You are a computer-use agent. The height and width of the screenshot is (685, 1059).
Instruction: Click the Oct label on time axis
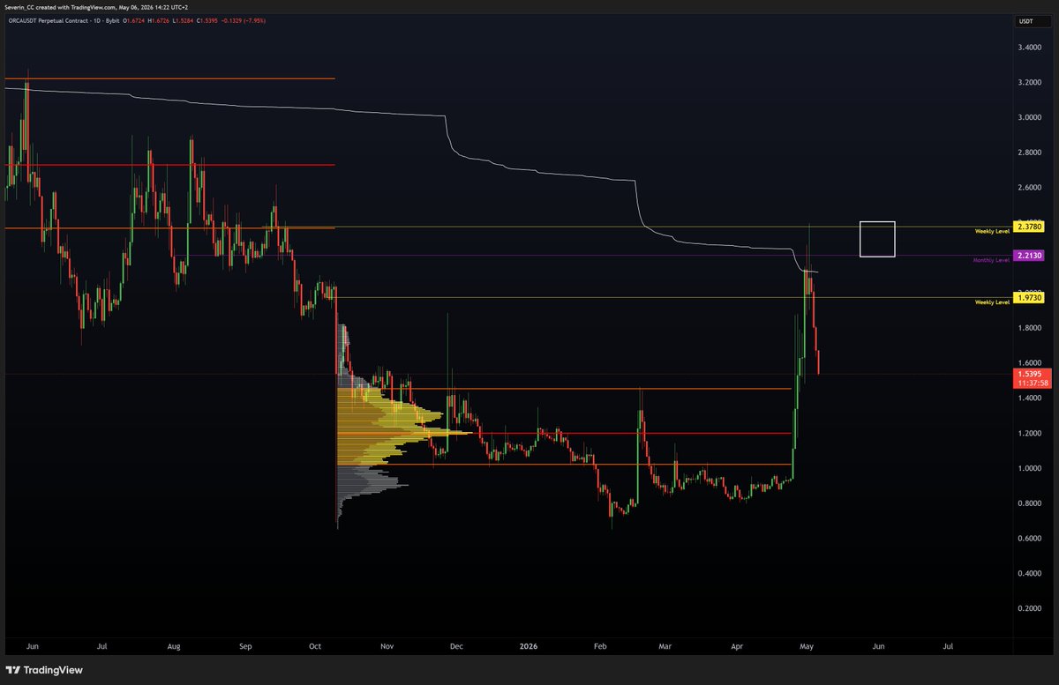tap(315, 647)
